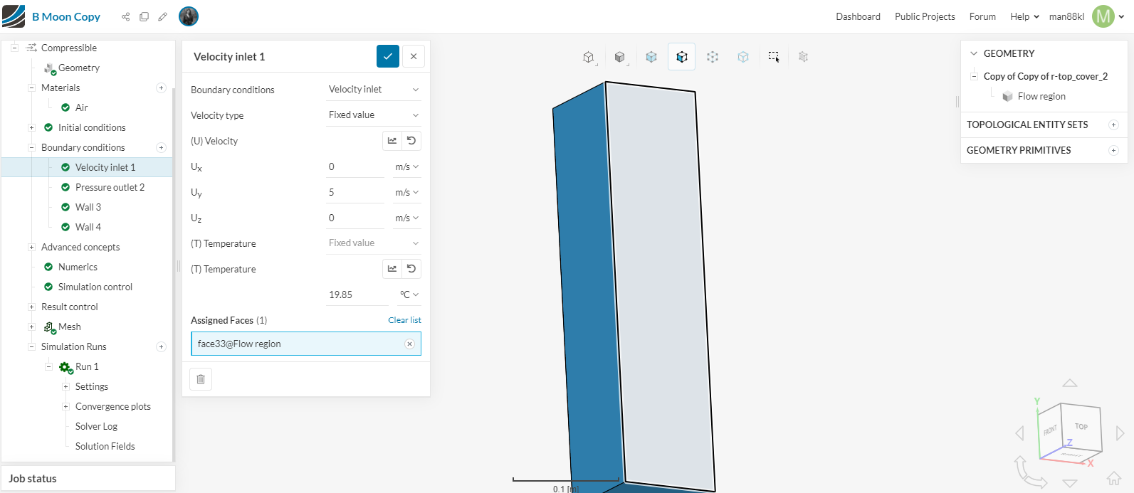The height and width of the screenshot is (493, 1134).
Task: Change the Ux unit dropdown
Action: [406, 166]
